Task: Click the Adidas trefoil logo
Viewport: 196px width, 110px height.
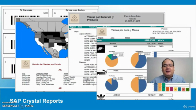Action: pos(101,97)
